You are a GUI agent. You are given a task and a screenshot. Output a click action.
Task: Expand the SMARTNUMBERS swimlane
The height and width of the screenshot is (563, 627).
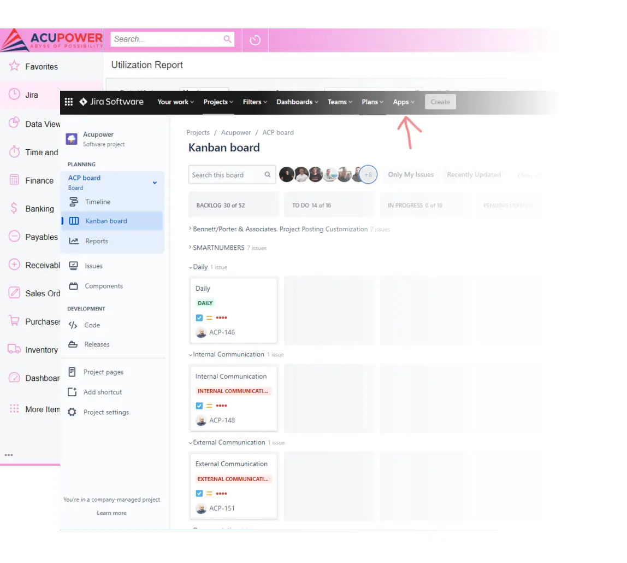coord(190,248)
